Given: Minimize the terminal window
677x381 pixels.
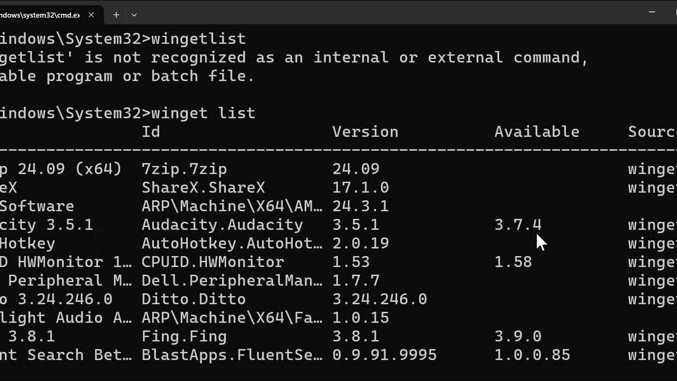Looking at the screenshot, I should point(652,12).
